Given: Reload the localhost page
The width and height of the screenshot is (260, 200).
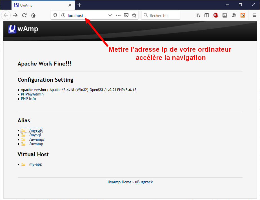Looking at the screenshot, I should 25,15.
